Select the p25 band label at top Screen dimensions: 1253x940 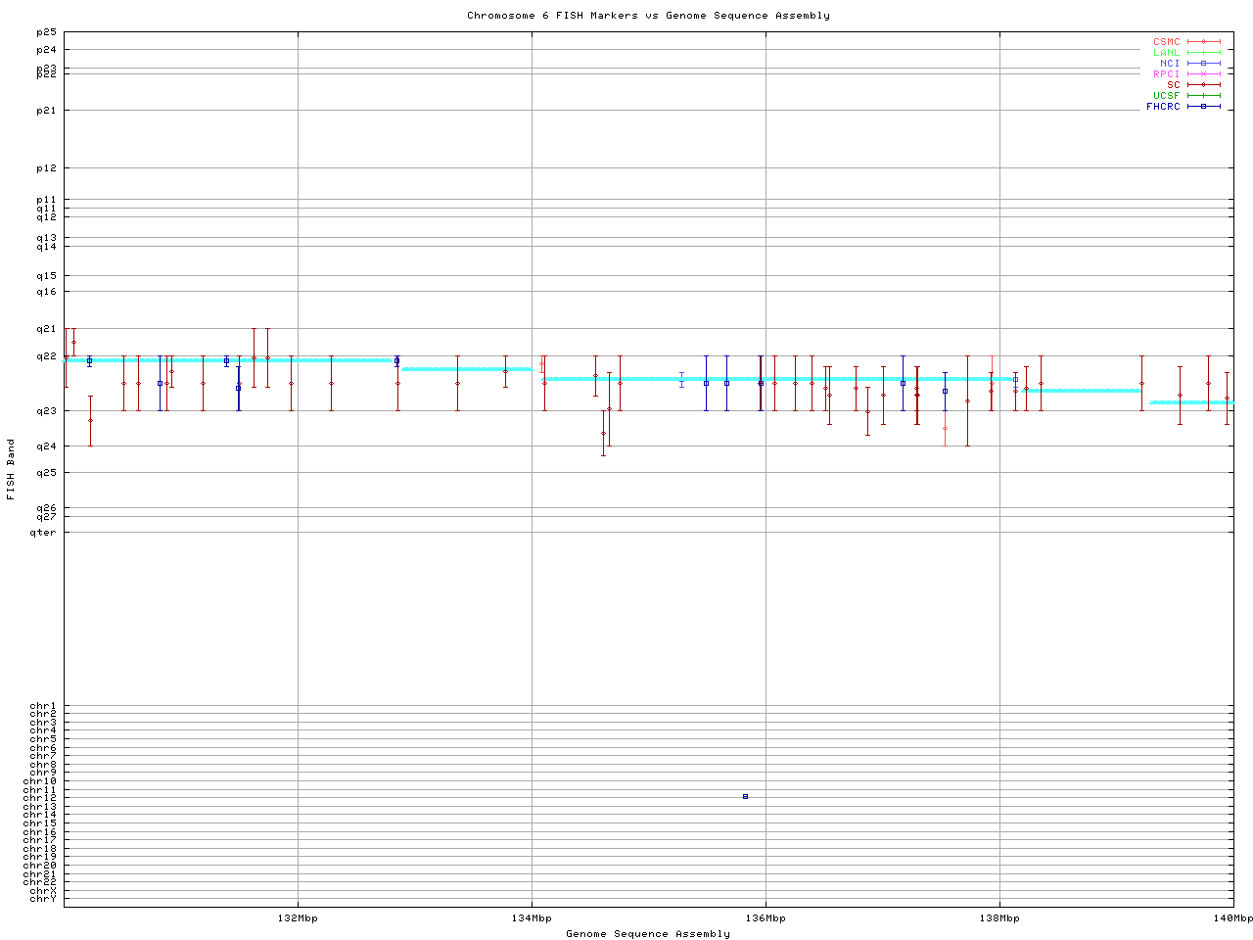coord(46,32)
